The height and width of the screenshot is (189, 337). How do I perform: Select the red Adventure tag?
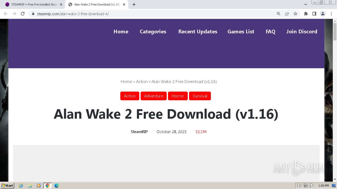pos(154,96)
